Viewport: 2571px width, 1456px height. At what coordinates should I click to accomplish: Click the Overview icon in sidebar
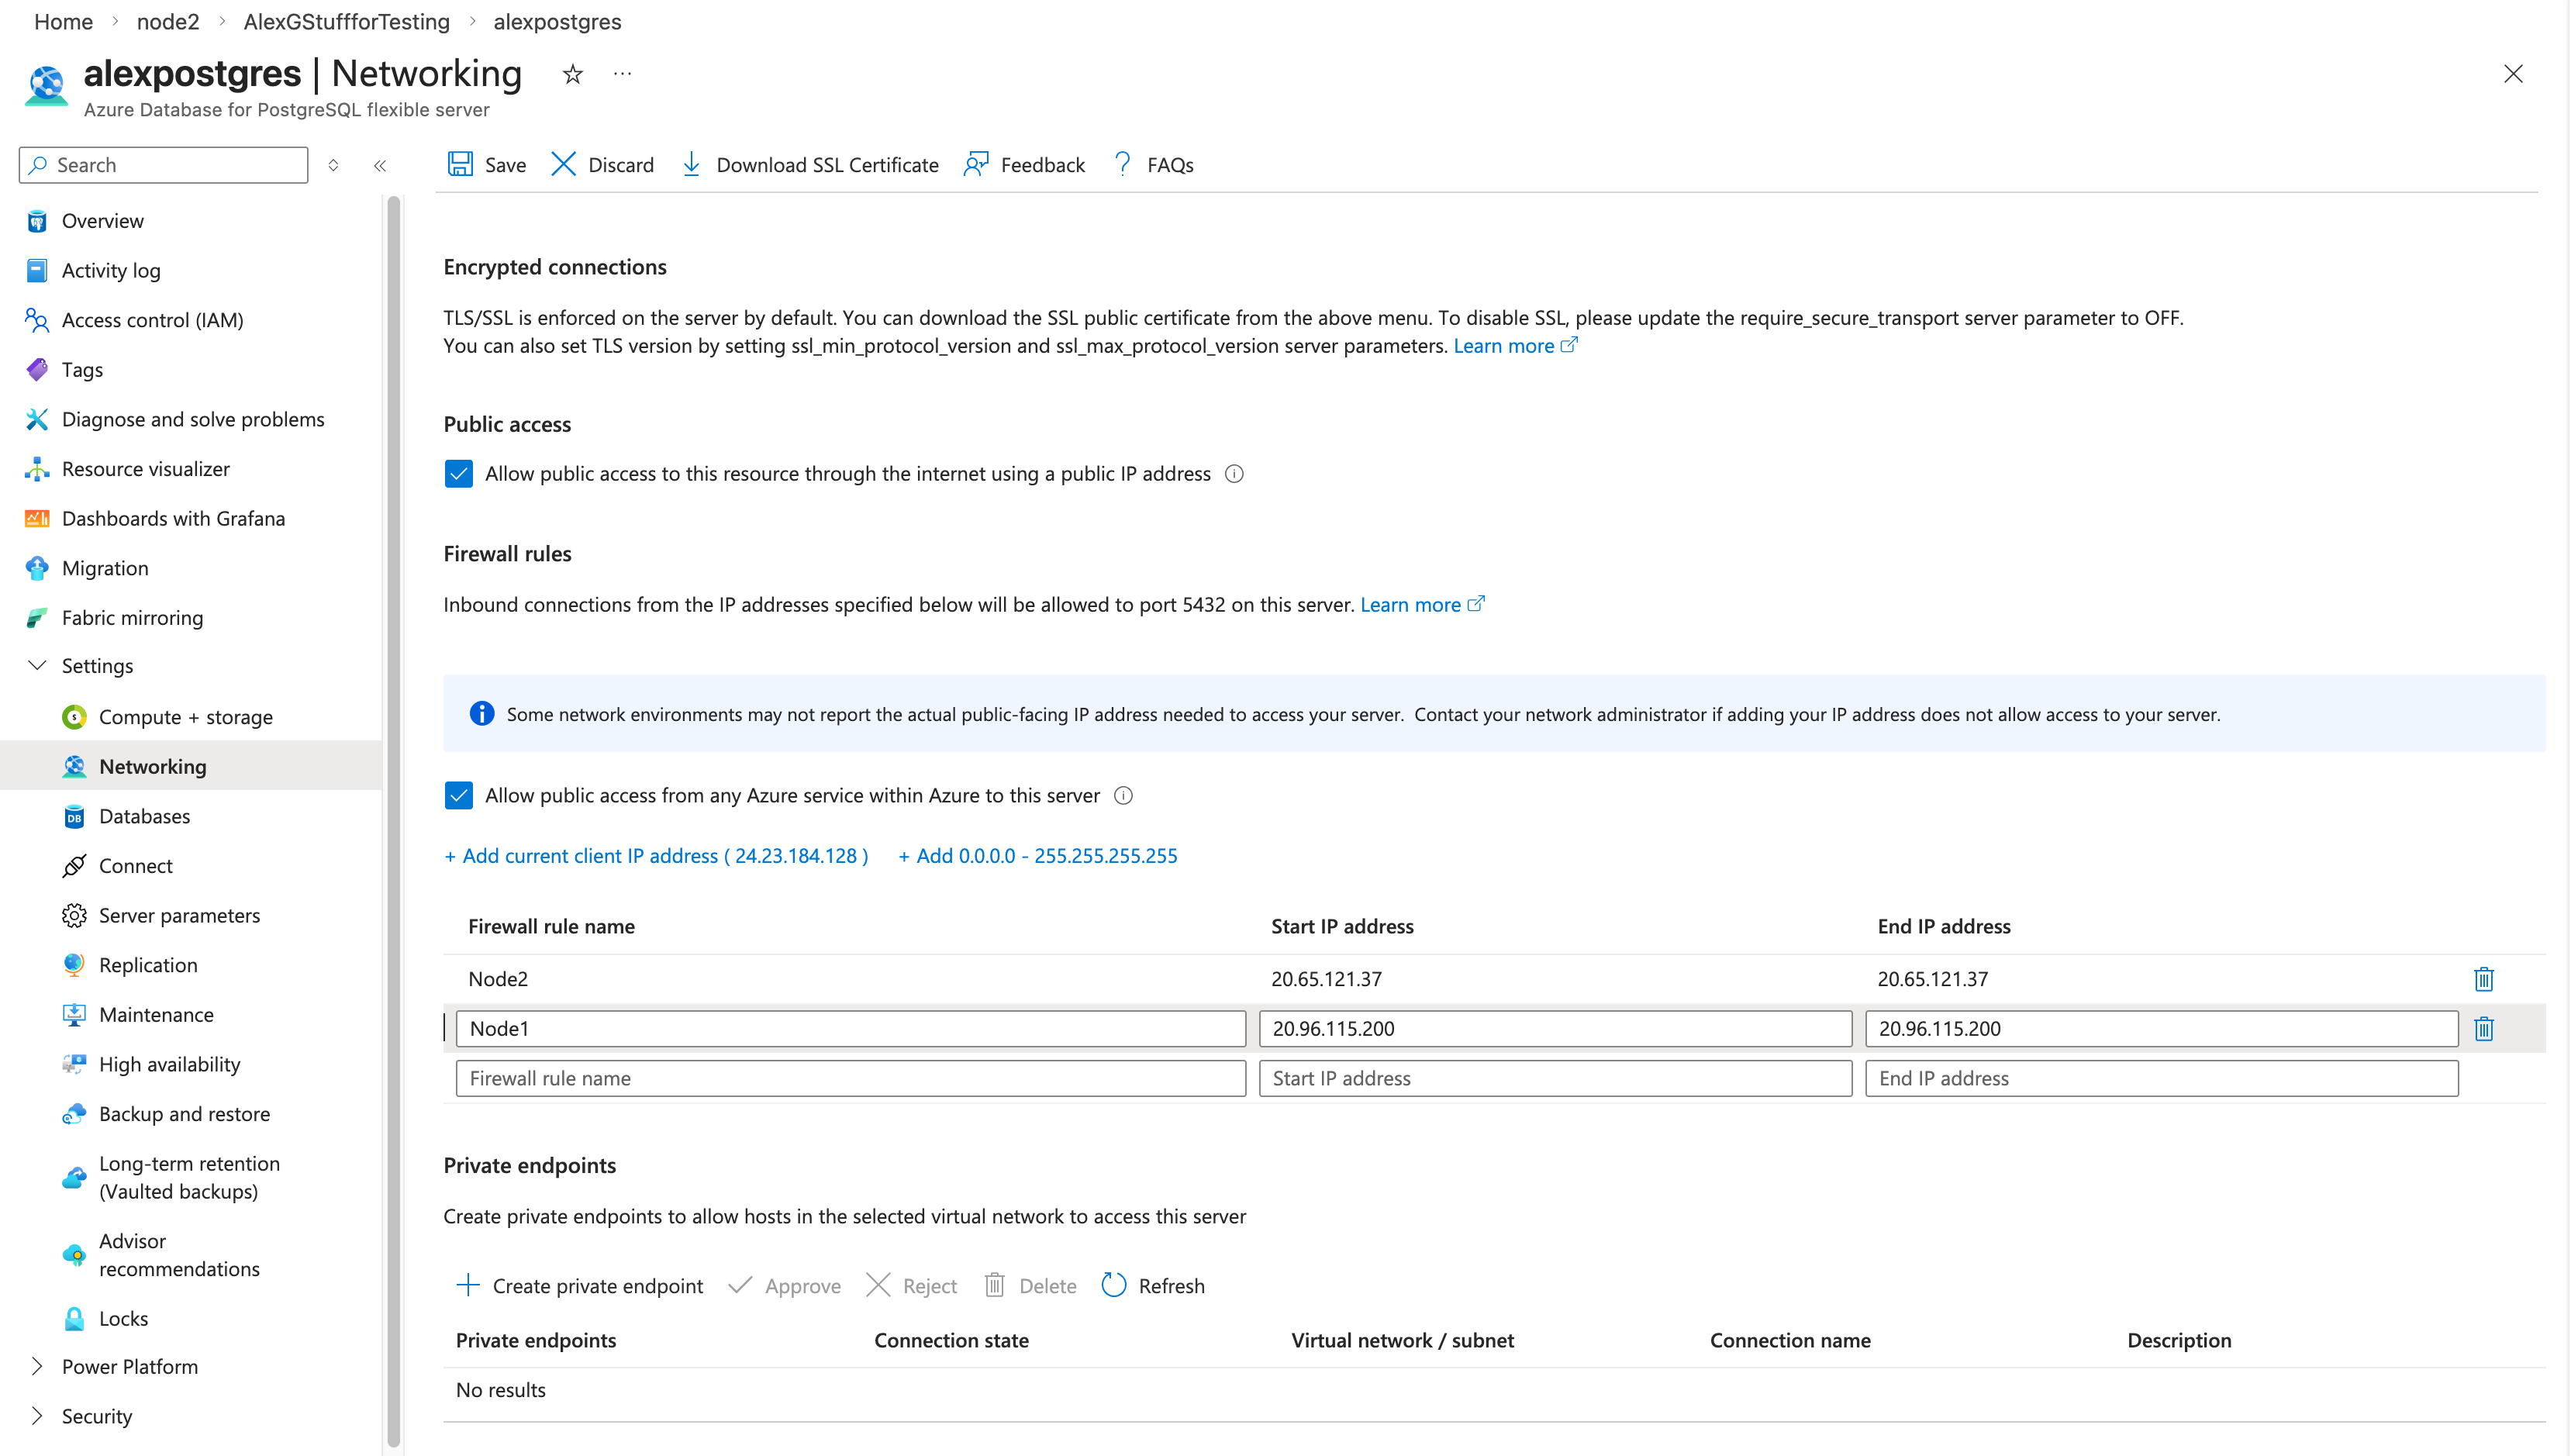(x=37, y=221)
